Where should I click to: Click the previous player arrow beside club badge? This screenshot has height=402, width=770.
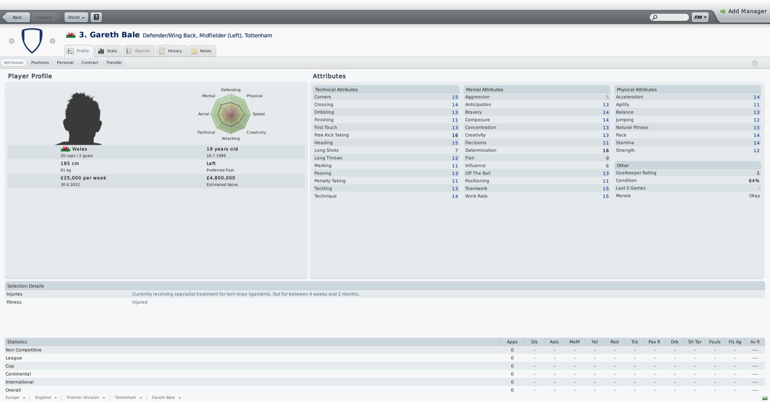pos(12,41)
